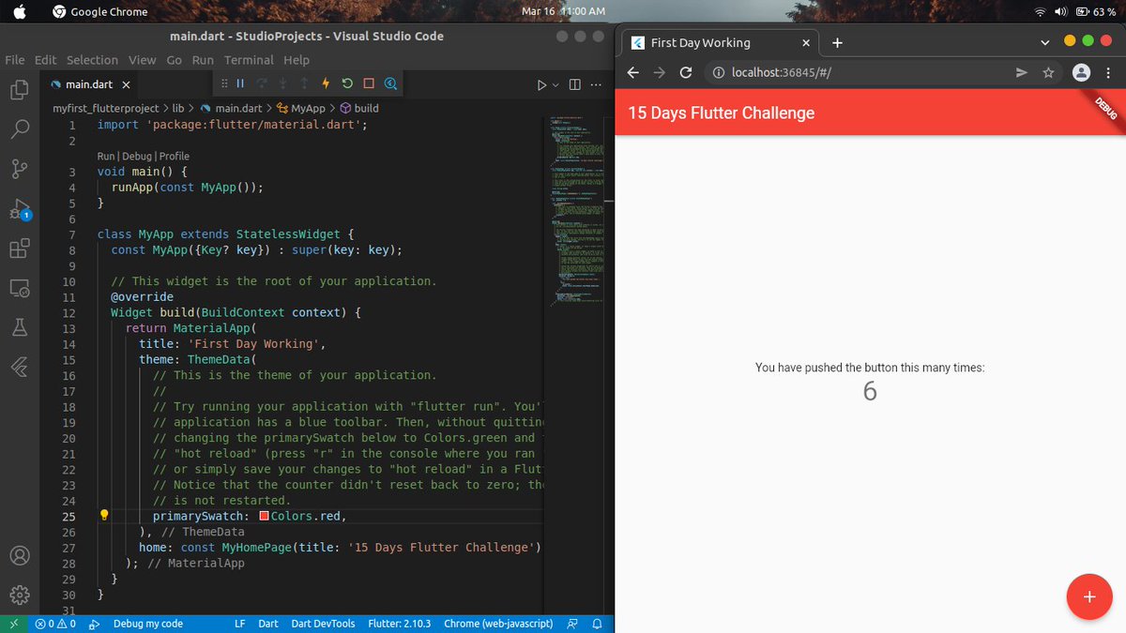Open Dart DevTools from status bar
Image resolution: width=1126 pixels, height=633 pixels.
tap(323, 624)
